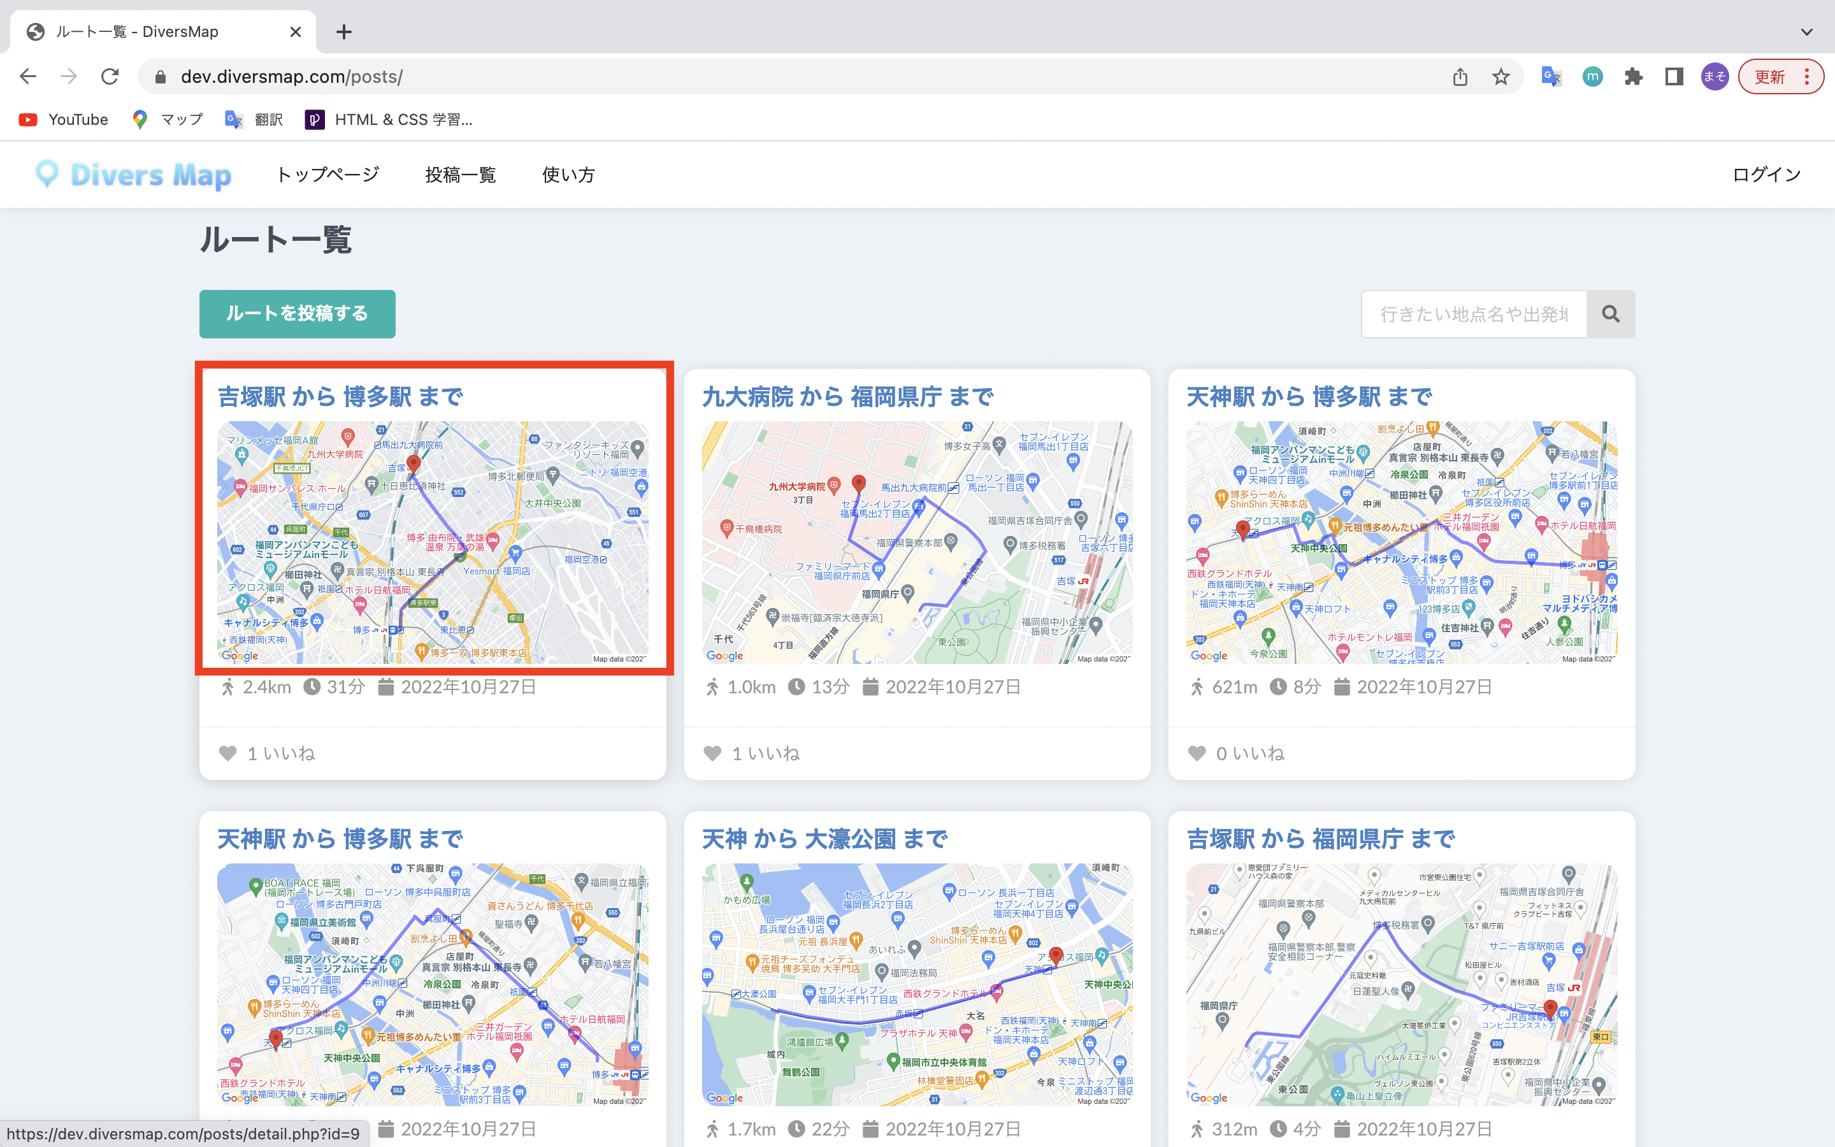Like the 吉塚駅 から 博多駅 route heart
The height and width of the screenshot is (1147, 1835).
tap(227, 753)
